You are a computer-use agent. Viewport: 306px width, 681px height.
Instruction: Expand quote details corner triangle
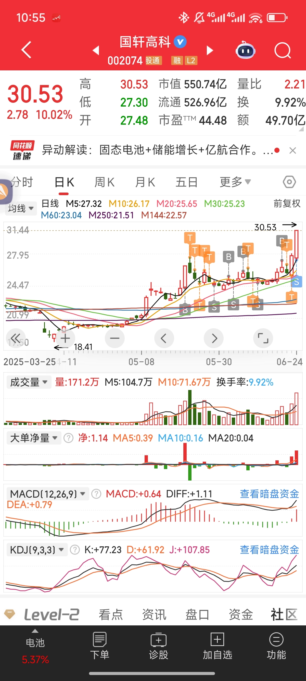(301, 129)
